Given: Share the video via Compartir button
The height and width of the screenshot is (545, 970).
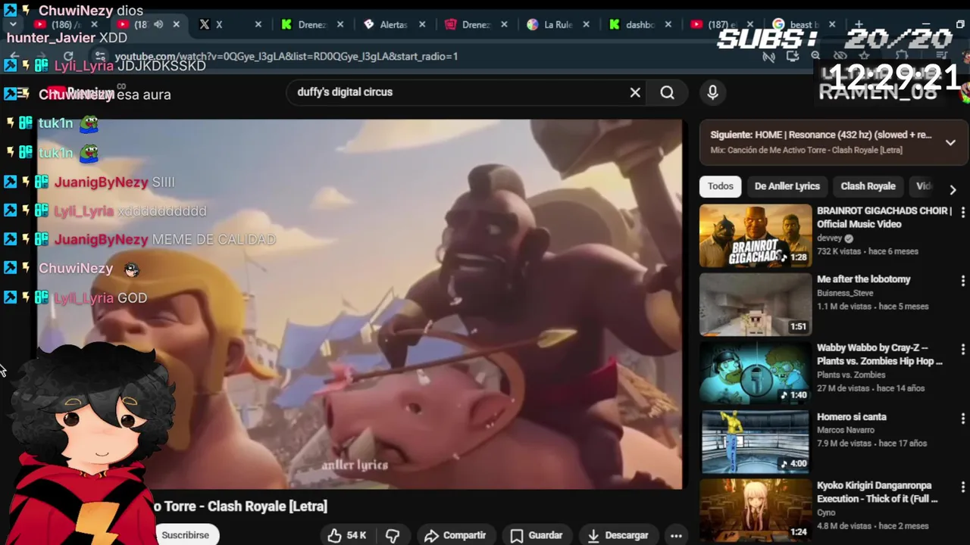Looking at the screenshot, I should point(455,535).
